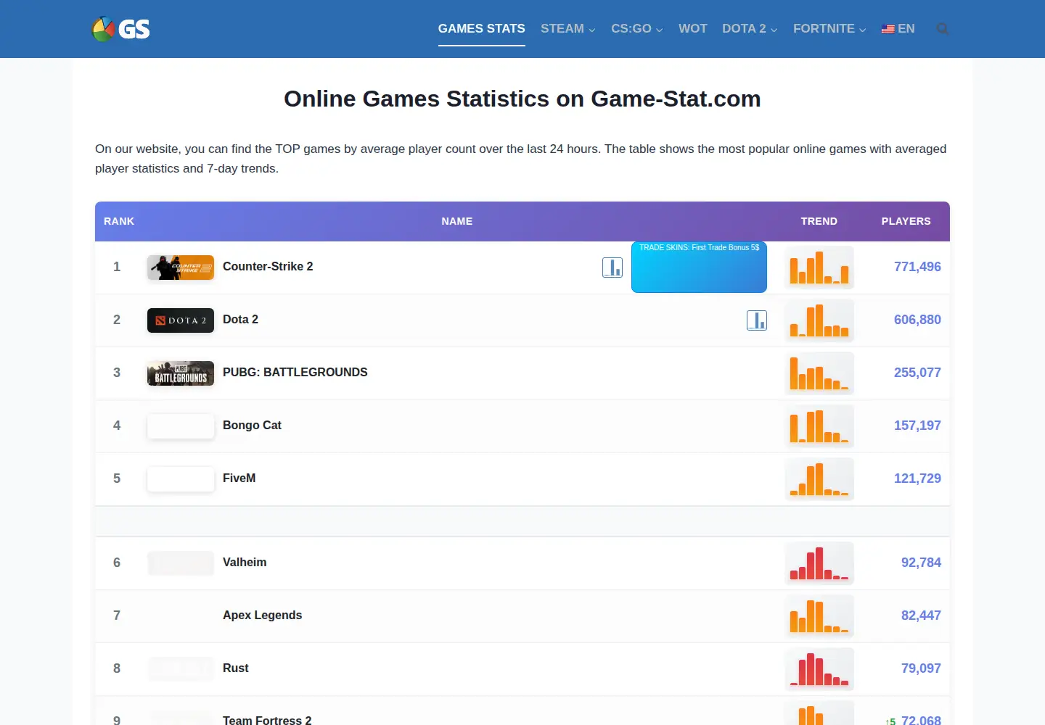Viewport: 1045px width, 725px height.
Task: Open the Team Fortress 2 link
Action: 267,720
